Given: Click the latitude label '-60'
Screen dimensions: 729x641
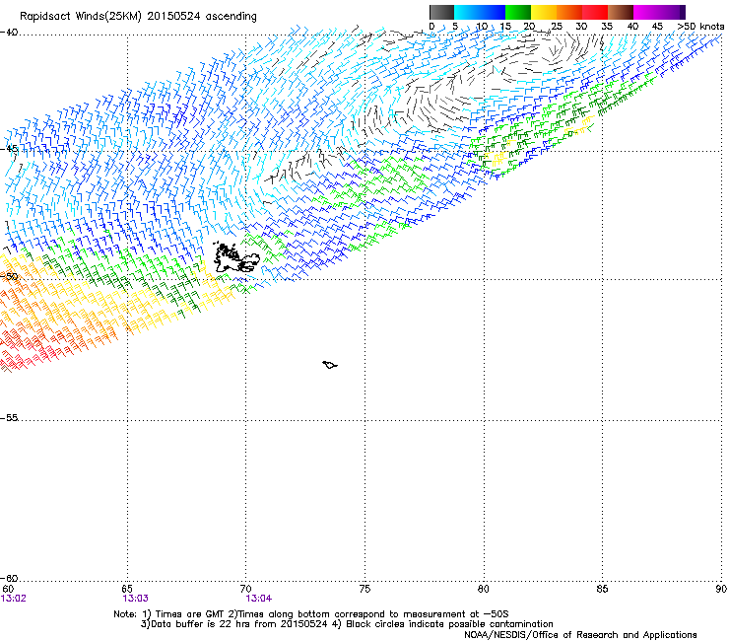Looking at the screenshot, I should click(9, 578).
